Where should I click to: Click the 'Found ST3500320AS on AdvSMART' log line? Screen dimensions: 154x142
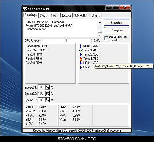click(49, 26)
